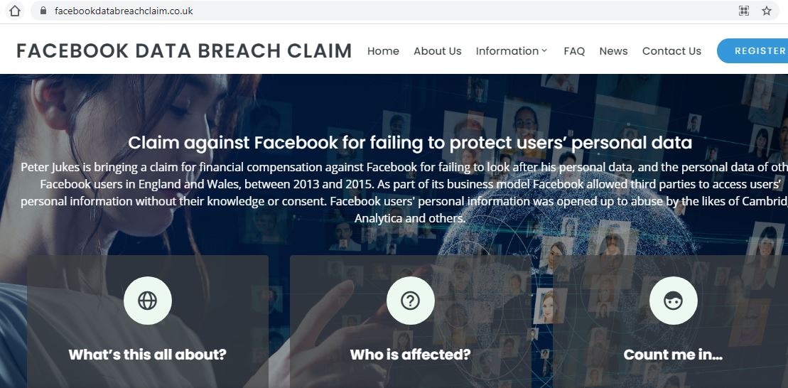Open the Home menu item

tap(383, 51)
